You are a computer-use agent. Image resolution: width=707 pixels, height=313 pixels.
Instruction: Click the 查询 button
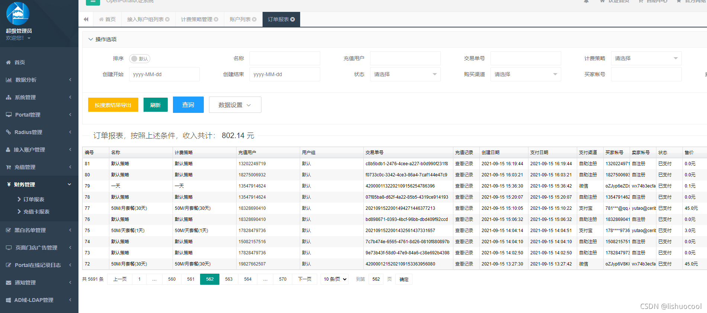coord(188,105)
